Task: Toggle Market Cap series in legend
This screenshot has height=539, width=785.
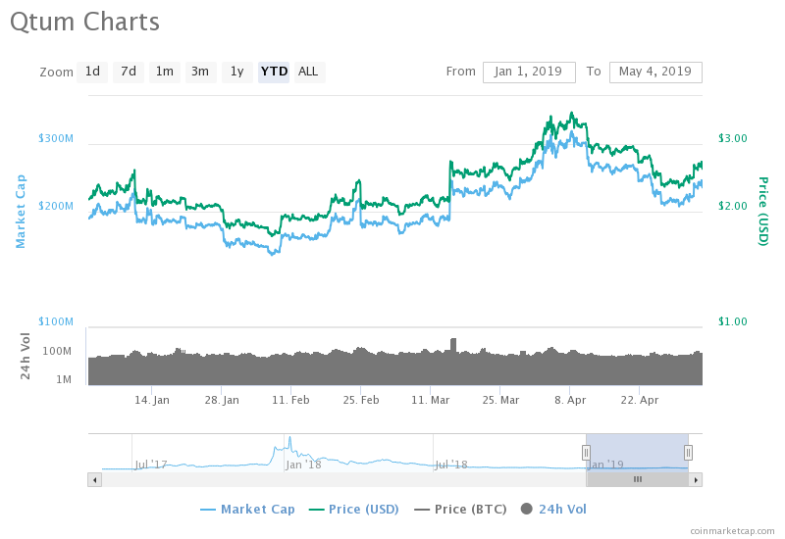Action: 247,509
